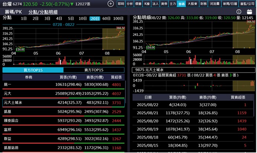257x153 pixels.
Task: Switch to the 即時 tab
Action: pos(121,4)
